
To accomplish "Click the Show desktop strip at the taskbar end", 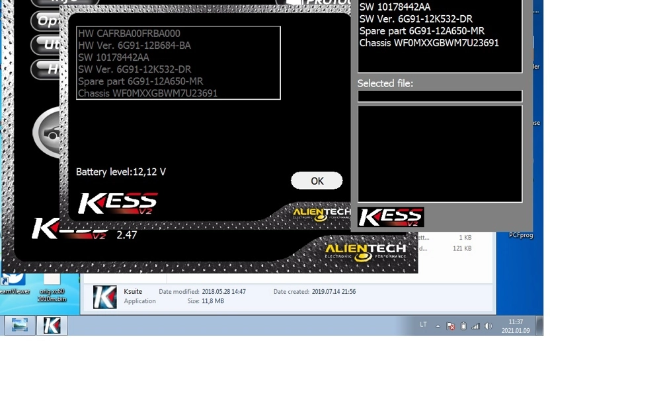I will 539,326.
